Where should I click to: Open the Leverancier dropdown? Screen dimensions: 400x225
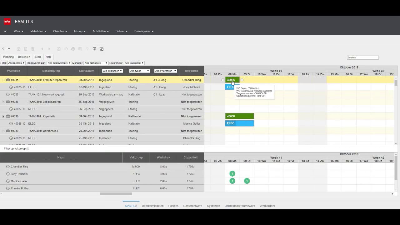(x=134, y=63)
